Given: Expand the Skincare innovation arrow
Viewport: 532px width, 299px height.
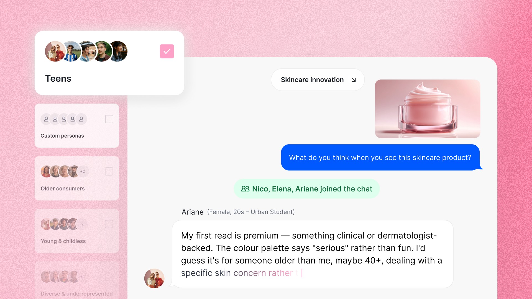Looking at the screenshot, I should 354,80.
